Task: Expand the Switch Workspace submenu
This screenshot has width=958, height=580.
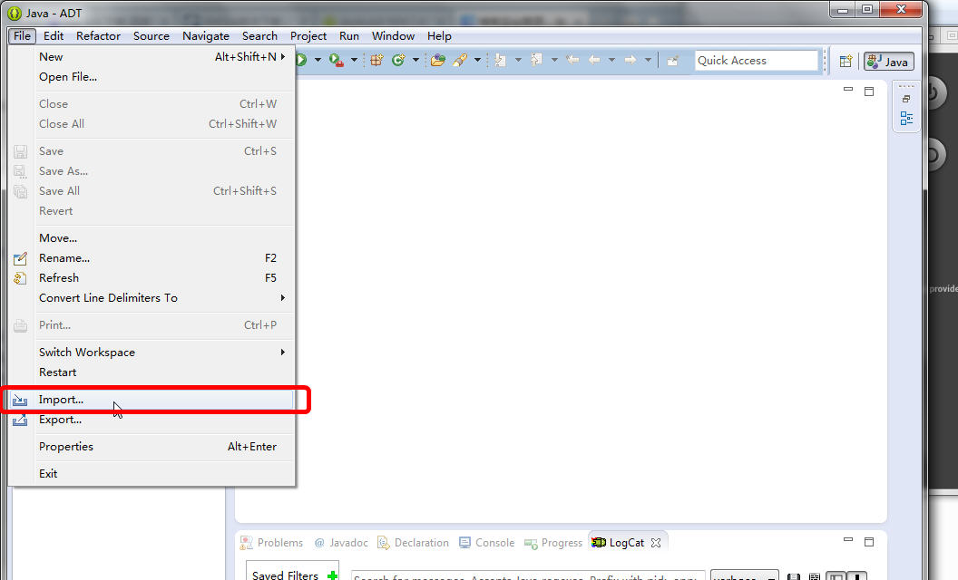Action: tap(151, 353)
